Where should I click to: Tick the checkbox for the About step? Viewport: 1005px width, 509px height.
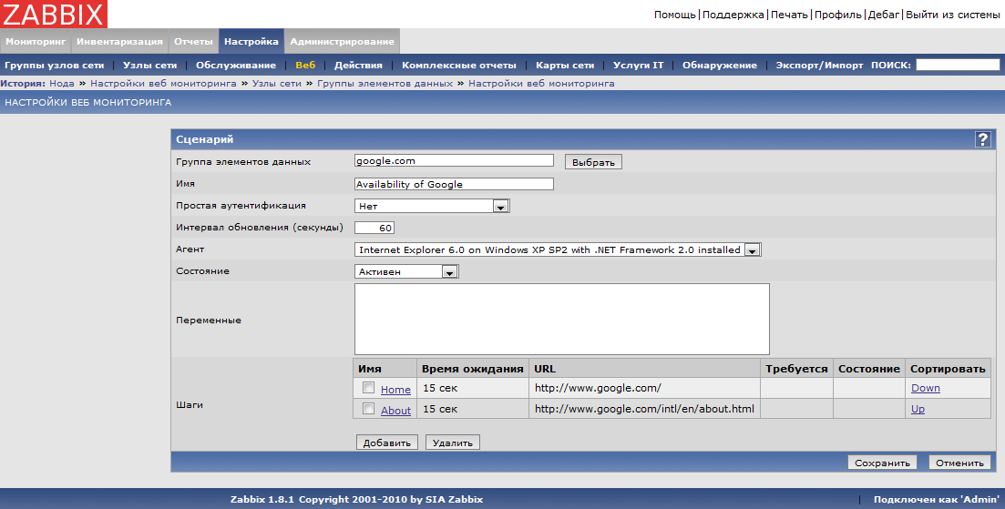coord(368,409)
